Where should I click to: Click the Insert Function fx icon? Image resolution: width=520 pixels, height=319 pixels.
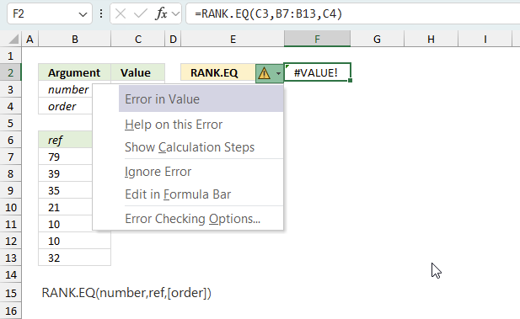pos(161,14)
